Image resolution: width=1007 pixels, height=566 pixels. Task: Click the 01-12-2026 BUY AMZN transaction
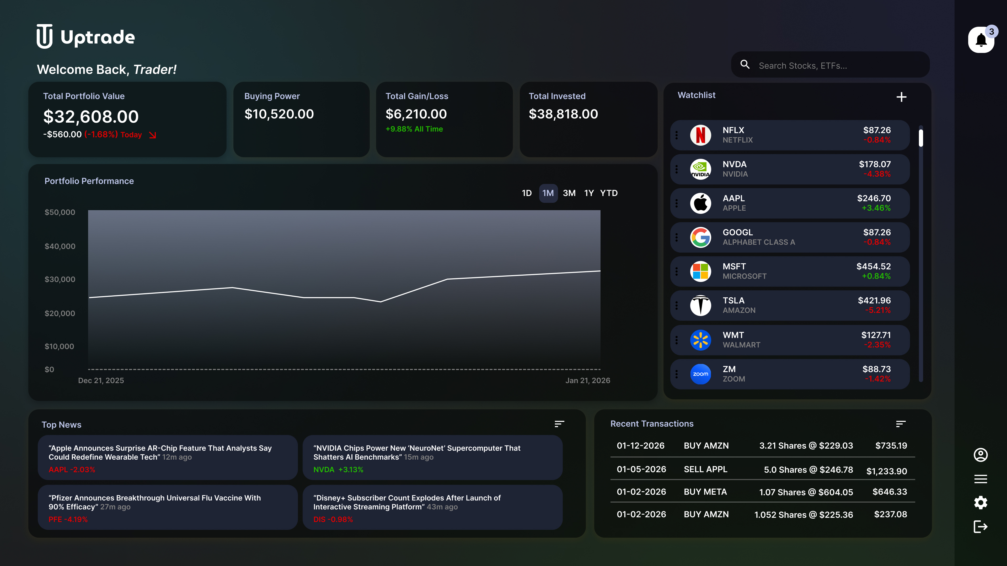pos(762,446)
